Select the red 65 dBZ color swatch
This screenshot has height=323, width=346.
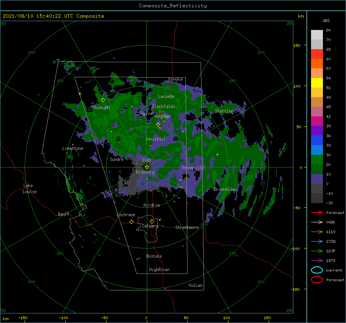317,54
